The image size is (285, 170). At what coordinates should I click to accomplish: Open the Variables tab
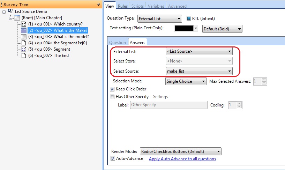(x=156, y=6)
